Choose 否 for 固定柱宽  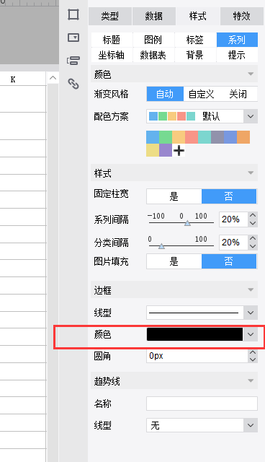[229, 196]
